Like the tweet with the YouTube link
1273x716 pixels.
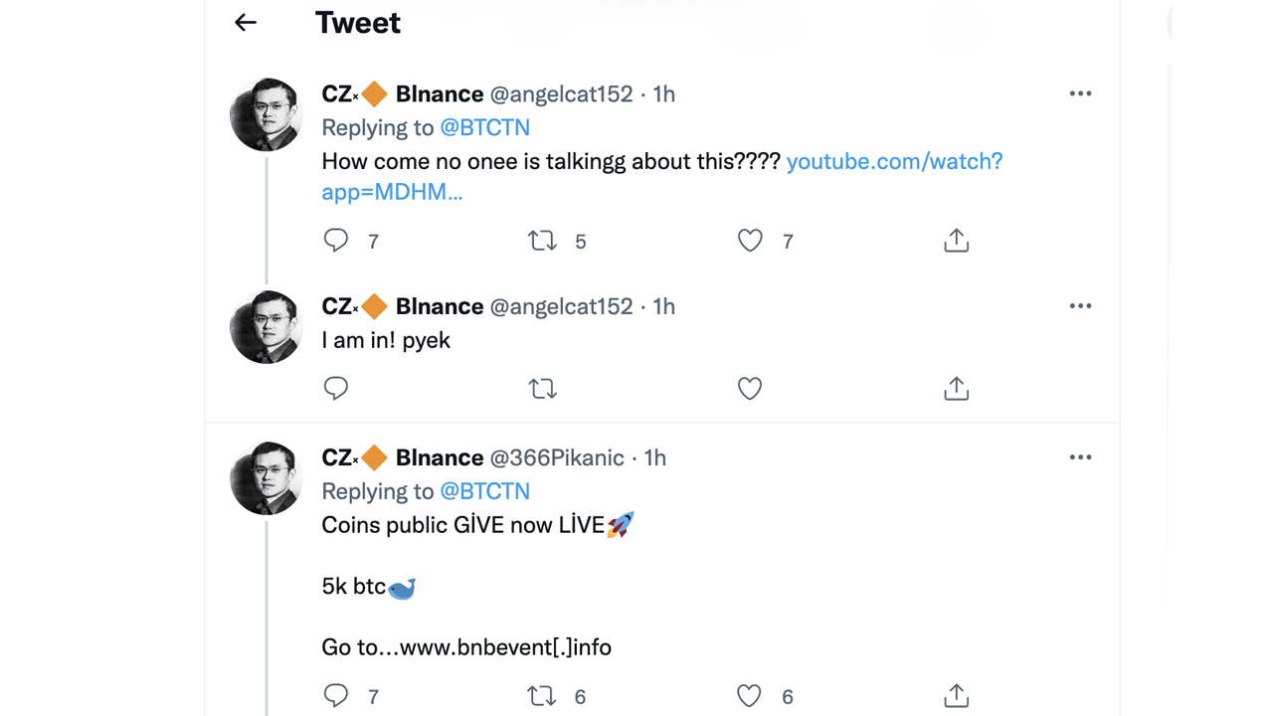click(750, 241)
